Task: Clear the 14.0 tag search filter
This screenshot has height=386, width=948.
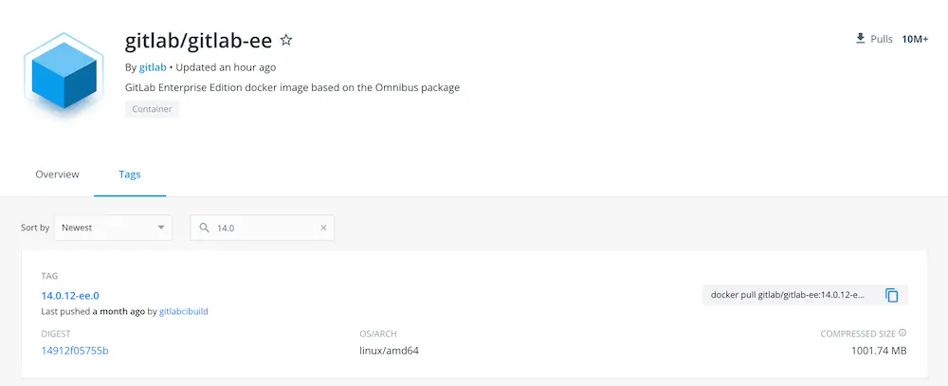Action: [x=323, y=228]
